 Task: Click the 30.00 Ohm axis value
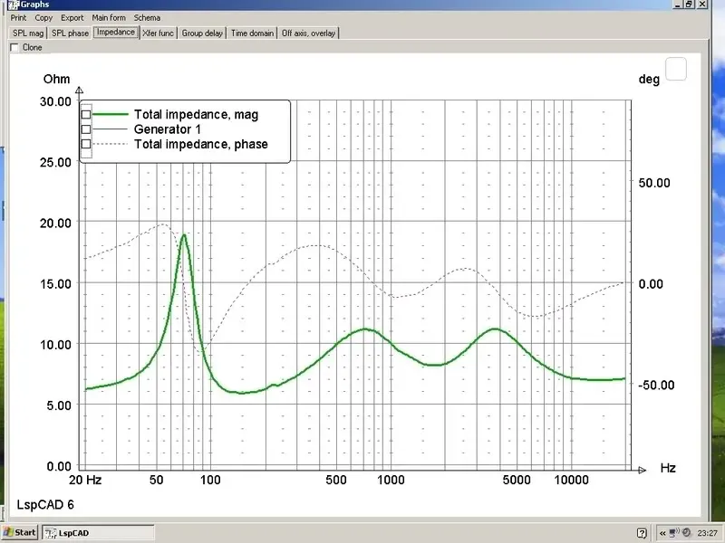[x=55, y=101]
